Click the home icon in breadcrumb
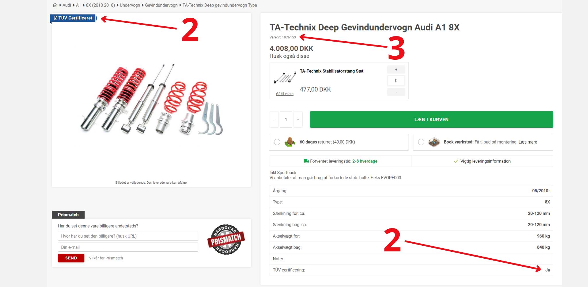Screen dimensions: 588x287 [55, 5]
